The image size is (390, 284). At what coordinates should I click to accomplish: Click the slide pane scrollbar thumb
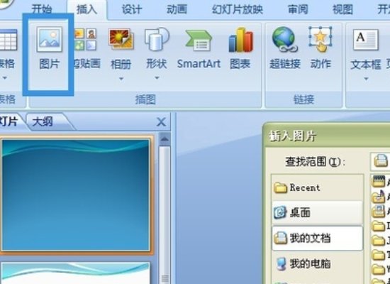point(165,214)
